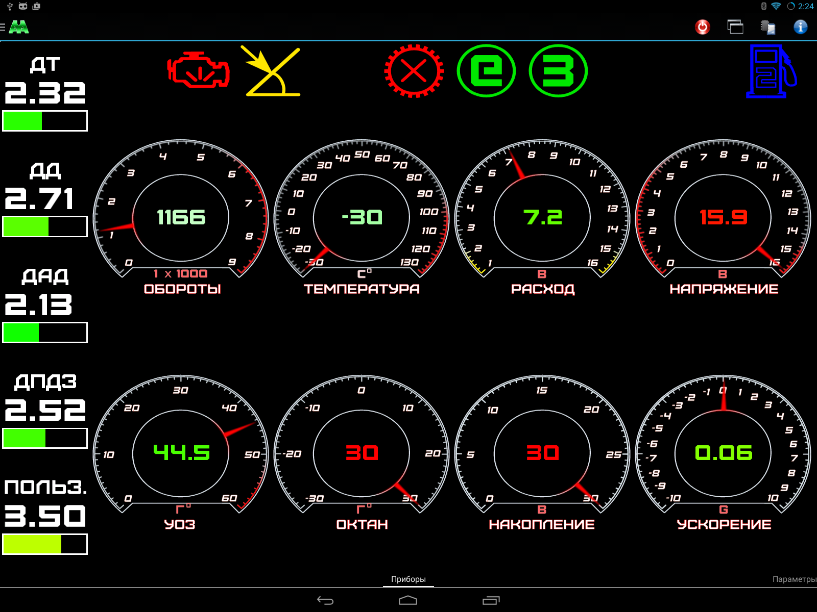
Task: Tap the НАПРЯЖЕНИЕ voltage gauge
Action: [x=723, y=218]
